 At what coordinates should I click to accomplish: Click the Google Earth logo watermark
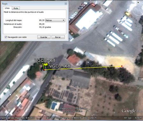(132, 111)
